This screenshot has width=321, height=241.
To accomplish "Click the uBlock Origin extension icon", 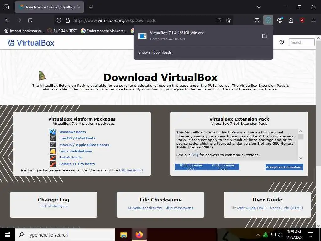I will [302, 20].
